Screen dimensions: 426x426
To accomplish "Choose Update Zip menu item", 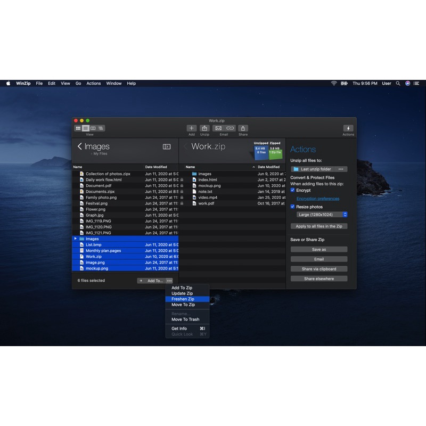I will click(x=187, y=293).
